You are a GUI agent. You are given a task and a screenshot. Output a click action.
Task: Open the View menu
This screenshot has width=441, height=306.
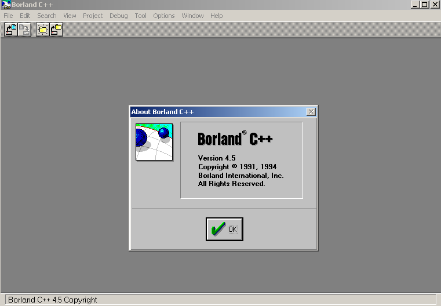coord(70,16)
